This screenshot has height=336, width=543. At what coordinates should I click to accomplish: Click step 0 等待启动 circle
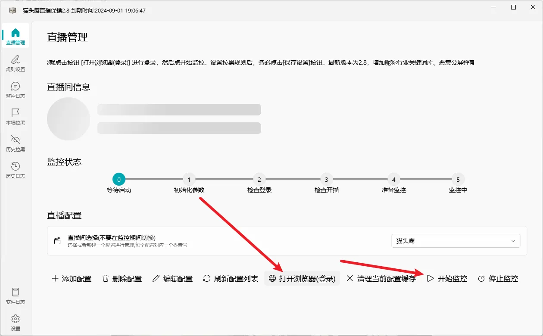click(x=119, y=180)
